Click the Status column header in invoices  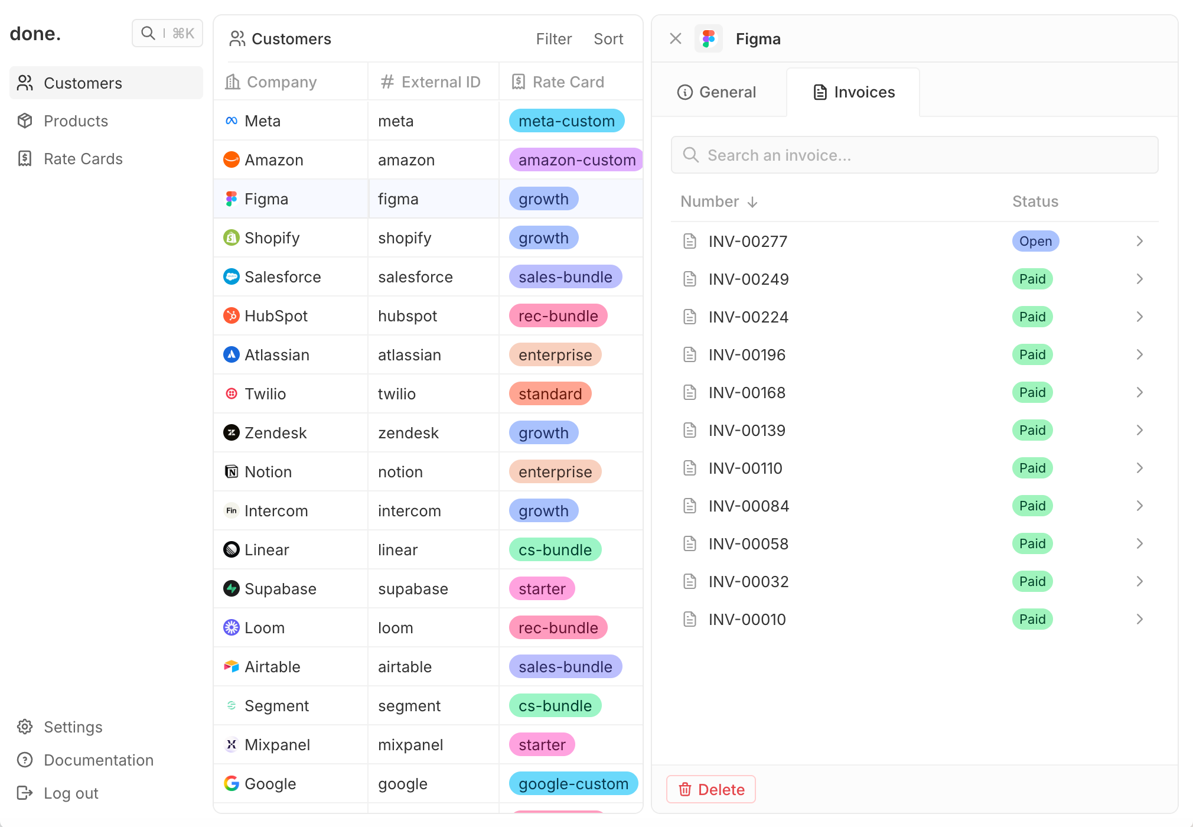tap(1035, 201)
